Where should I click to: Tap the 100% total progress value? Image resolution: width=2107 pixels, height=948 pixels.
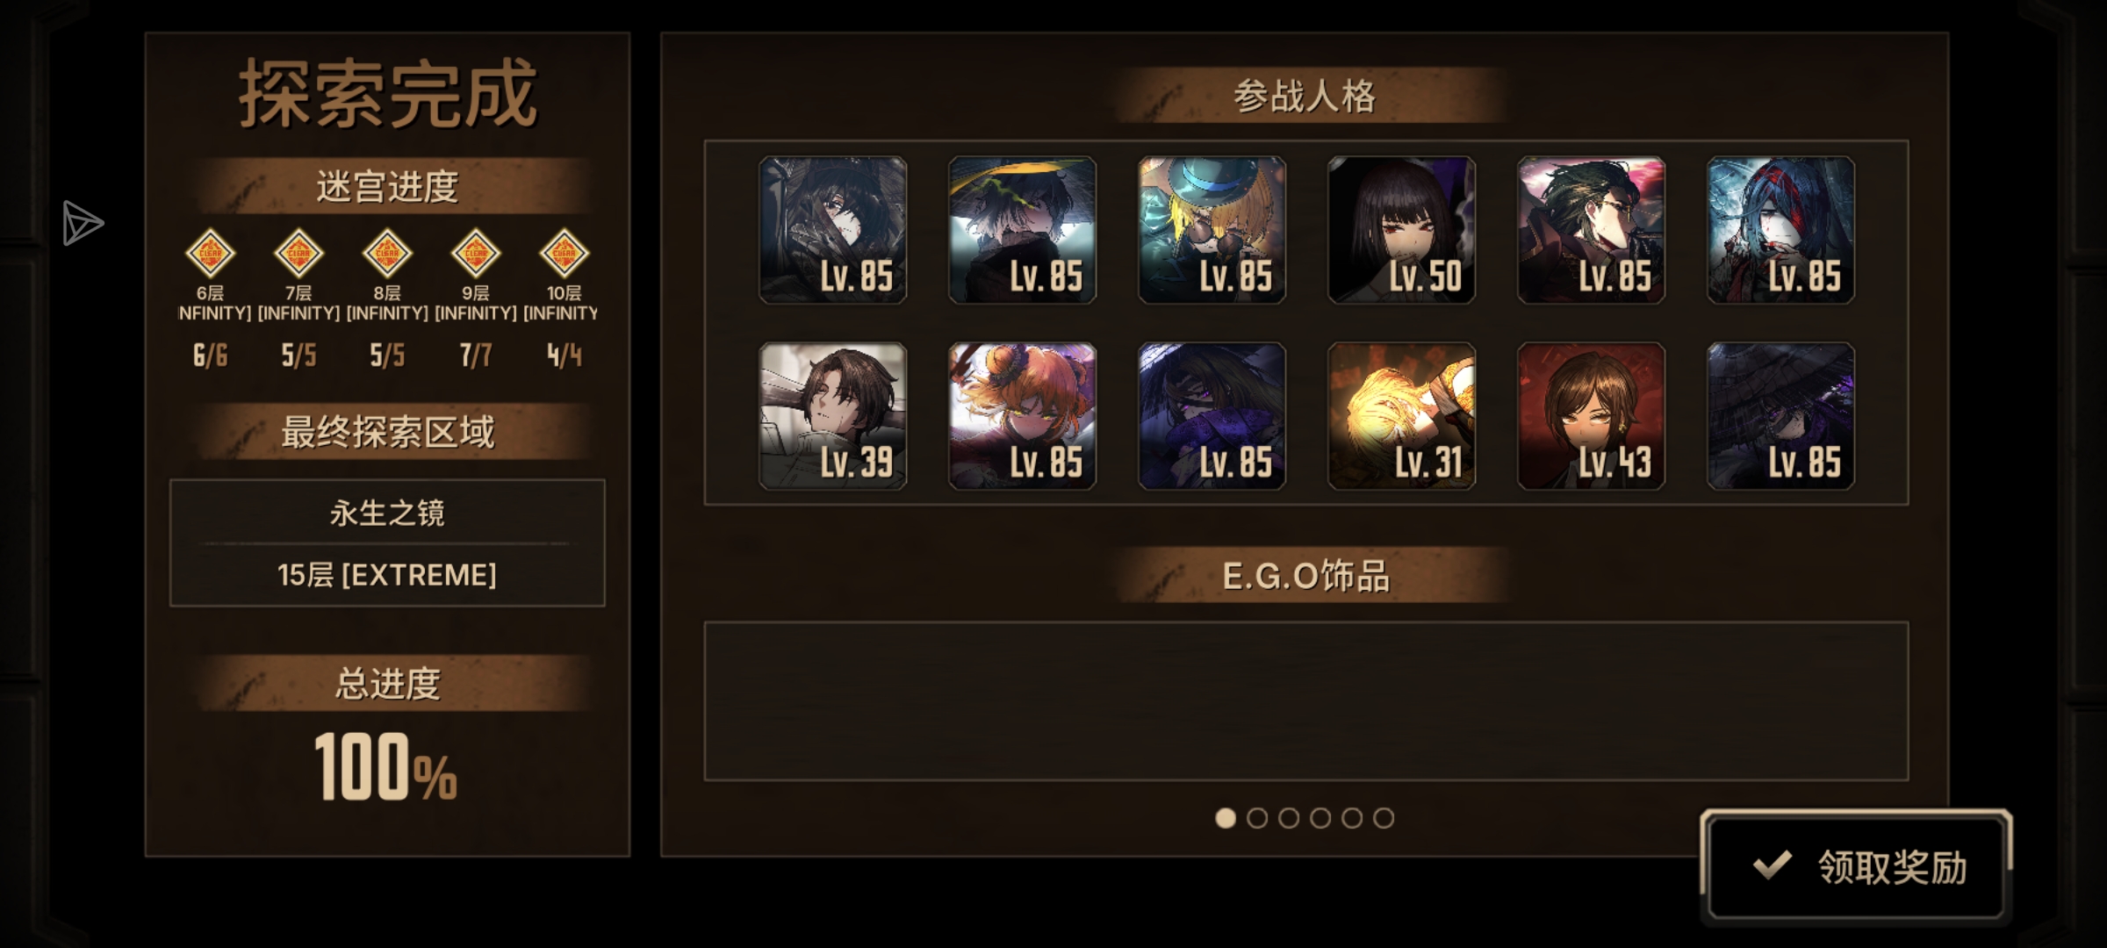(x=386, y=767)
